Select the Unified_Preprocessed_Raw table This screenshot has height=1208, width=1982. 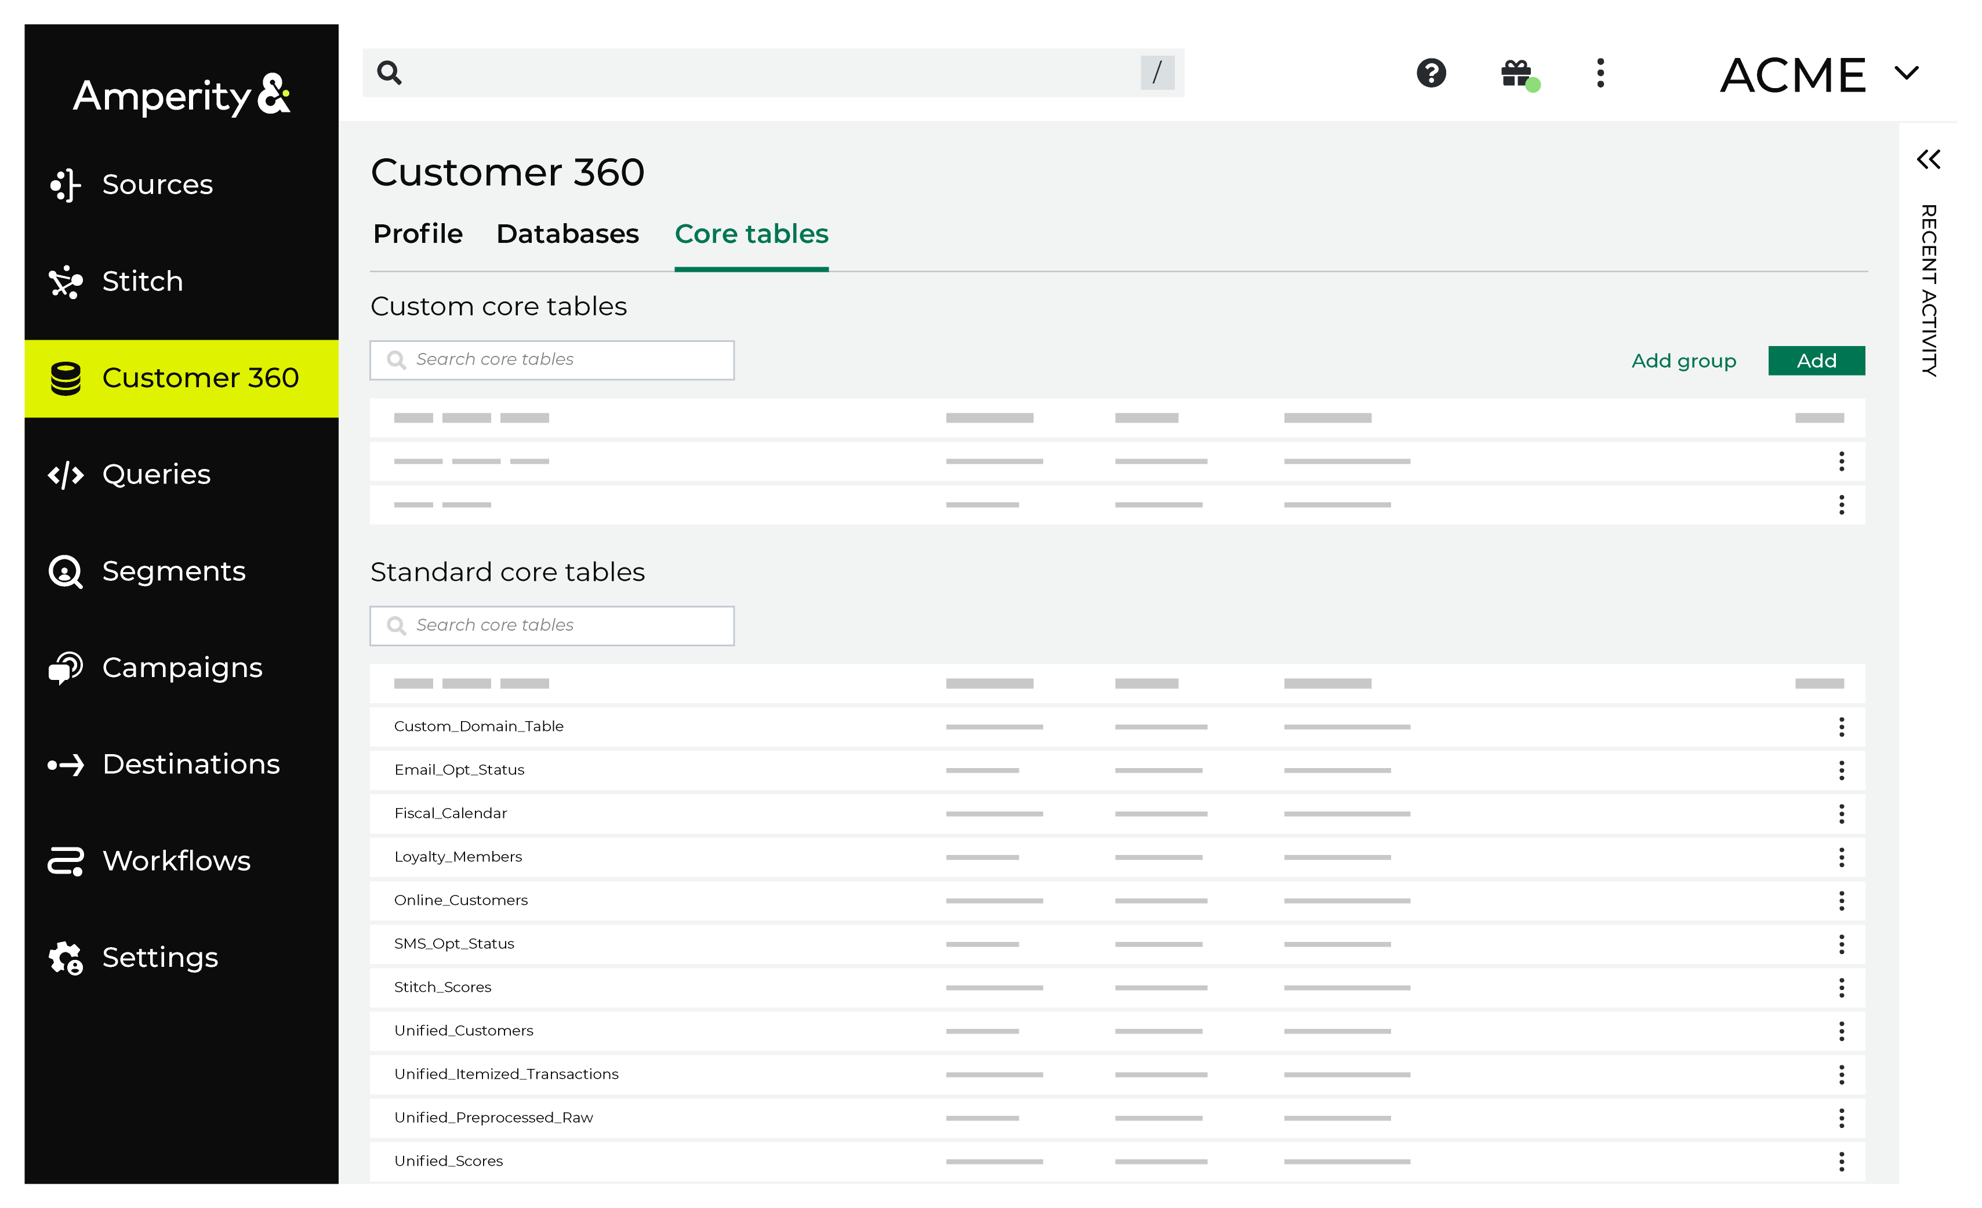click(493, 1118)
